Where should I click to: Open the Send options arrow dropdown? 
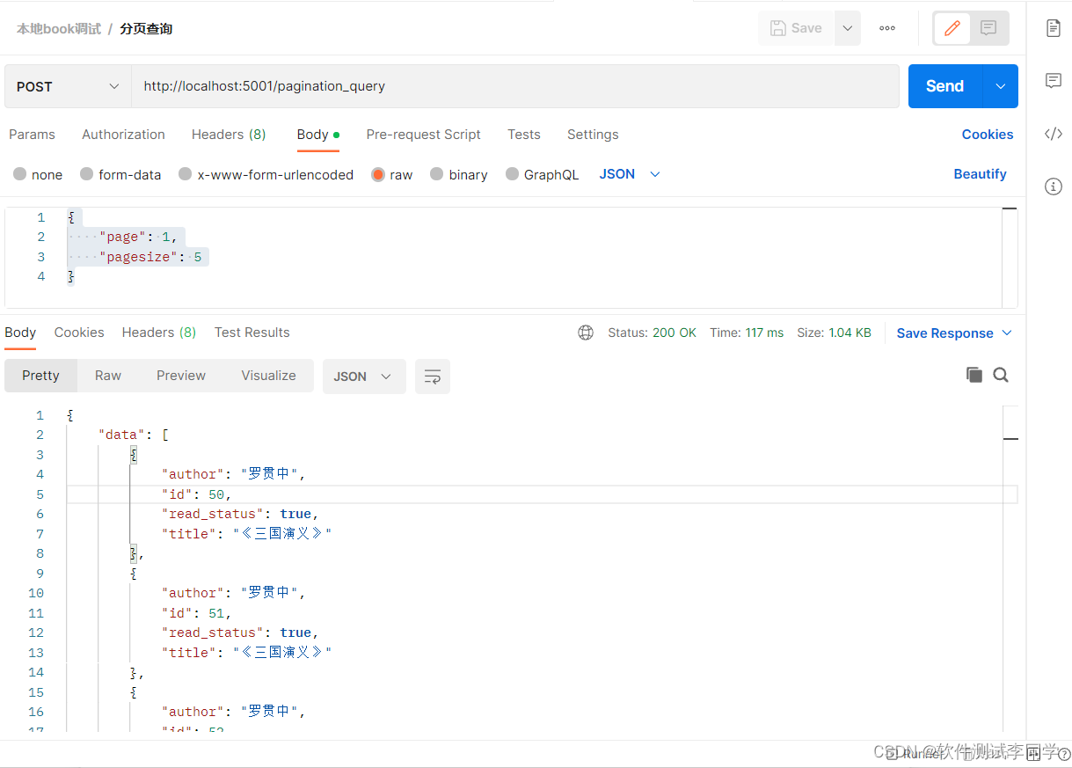click(x=1000, y=86)
